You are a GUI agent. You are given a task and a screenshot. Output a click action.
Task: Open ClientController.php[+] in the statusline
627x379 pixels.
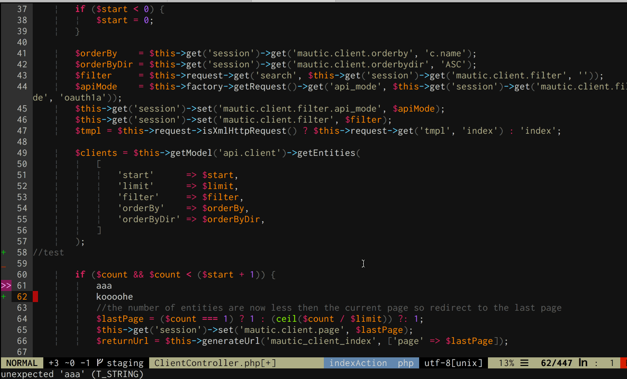(x=214, y=363)
